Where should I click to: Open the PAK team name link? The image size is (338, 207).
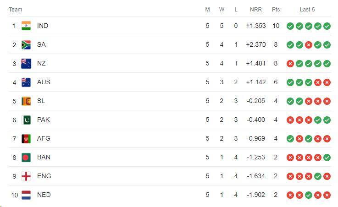click(43, 120)
